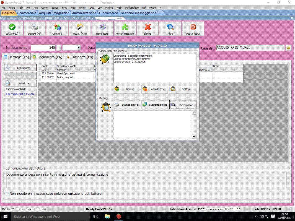Click scroll down arrow in Dettagli box
The image size is (295, 221).
tap(194, 137)
